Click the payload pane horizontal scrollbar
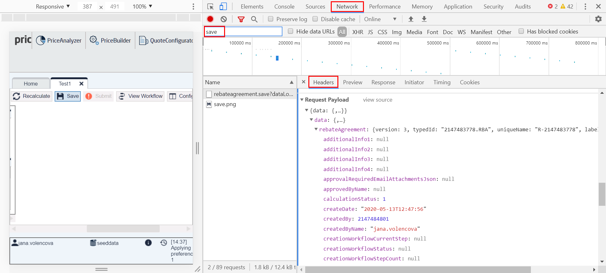 418,270
